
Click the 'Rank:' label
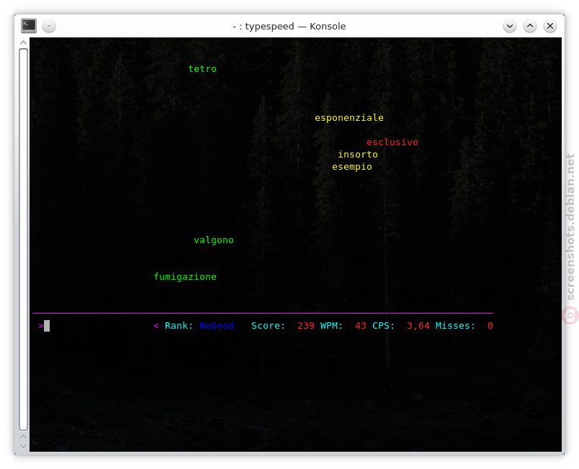179,326
